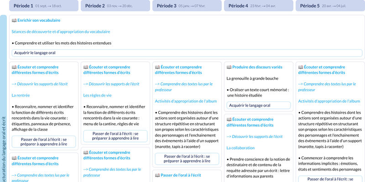Click the book icon on Période 3's Écouter et comprendre card
The width and height of the screenshot is (365, 182).
(x=157, y=67)
